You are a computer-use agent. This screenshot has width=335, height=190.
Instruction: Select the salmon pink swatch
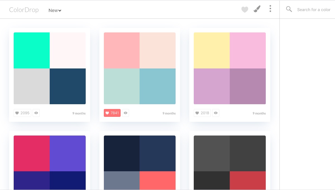click(x=122, y=50)
